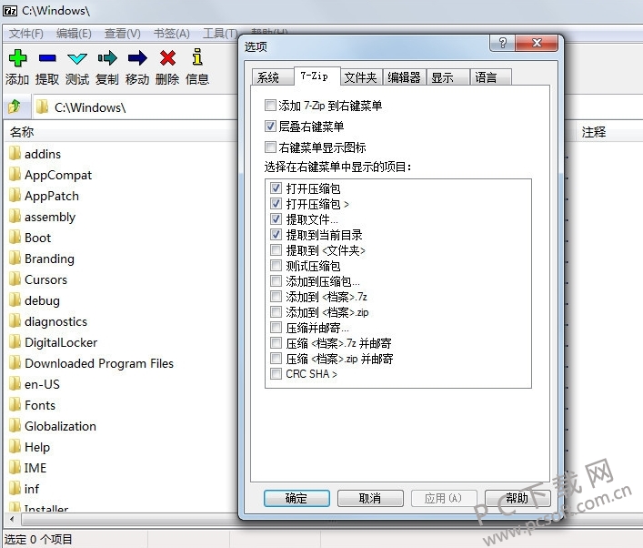Click the Move (移动) blue arrow icon
Viewport: 643px width, 548px height.
(x=137, y=58)
